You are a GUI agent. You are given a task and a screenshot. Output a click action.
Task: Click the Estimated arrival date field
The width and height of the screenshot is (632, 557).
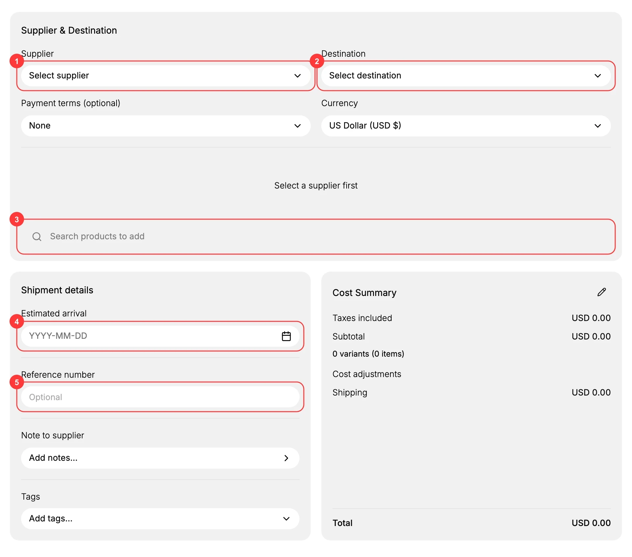click(160, 336)
